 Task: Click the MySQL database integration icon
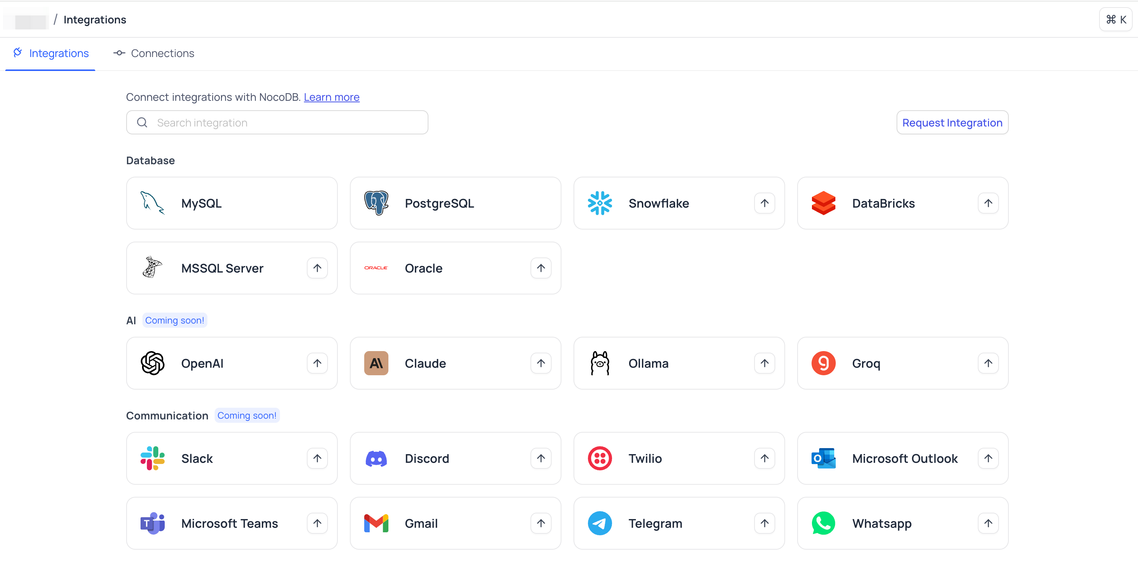click(152, 204)
